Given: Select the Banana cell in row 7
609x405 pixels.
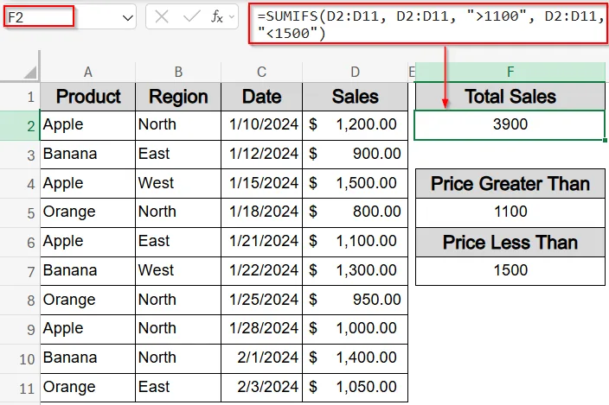Looking at the screenshot, I should click(x=88, y=271).
